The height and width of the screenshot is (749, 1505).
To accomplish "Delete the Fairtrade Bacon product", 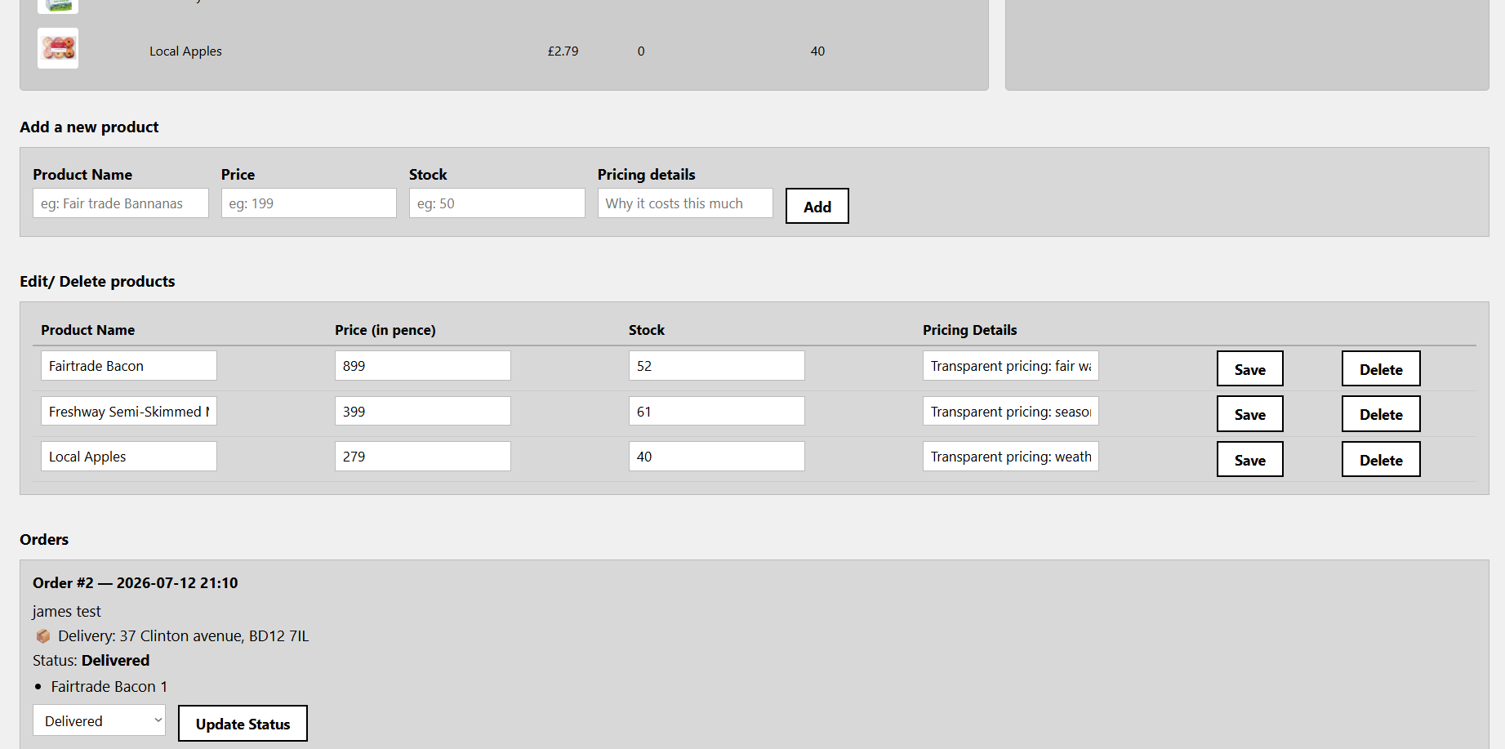I will coord(1381,368).
